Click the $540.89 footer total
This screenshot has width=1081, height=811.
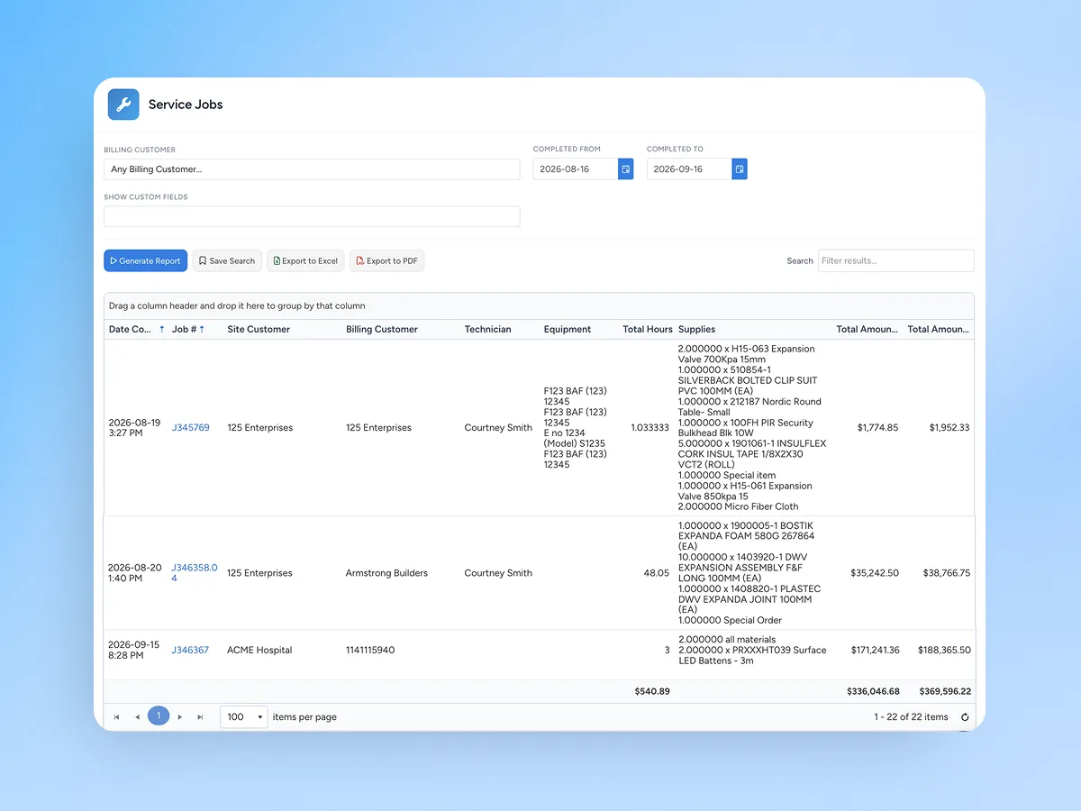tap(652, 692)
